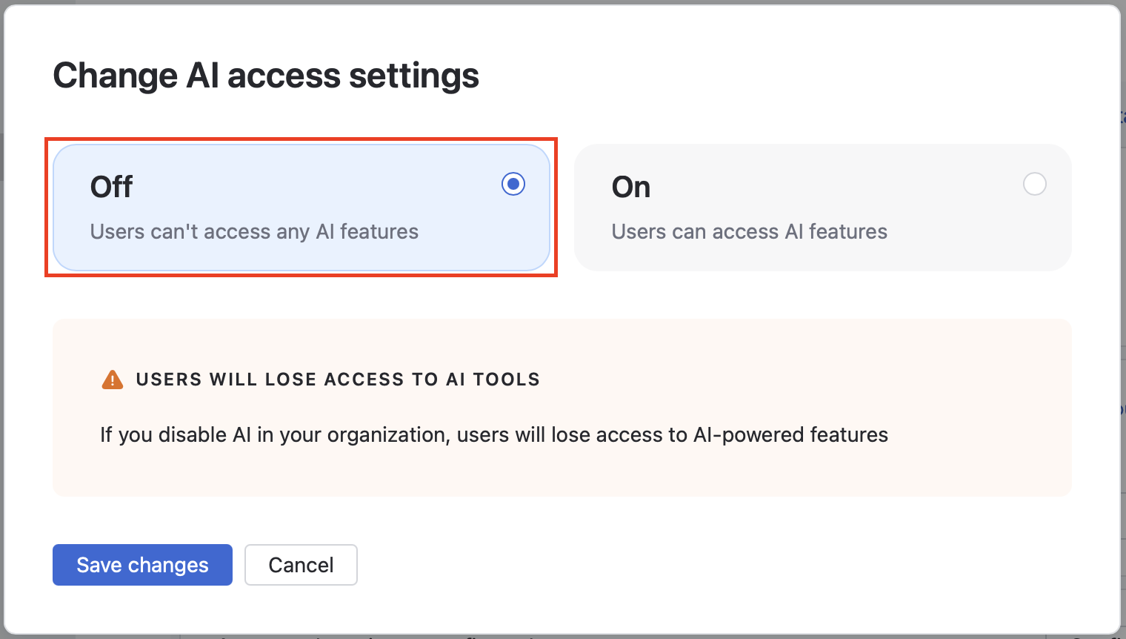This screenshot has width=1126, height=639.
Task: Click the "Change AI access settings" heading
Action: (x=266, y=76)
